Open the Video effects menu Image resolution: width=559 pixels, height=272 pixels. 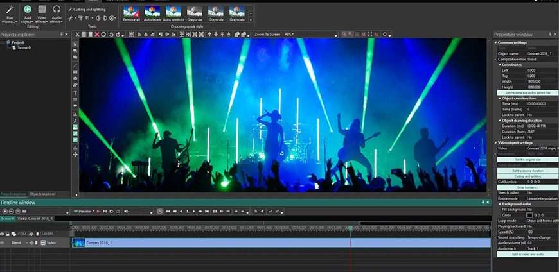[42, 13]
